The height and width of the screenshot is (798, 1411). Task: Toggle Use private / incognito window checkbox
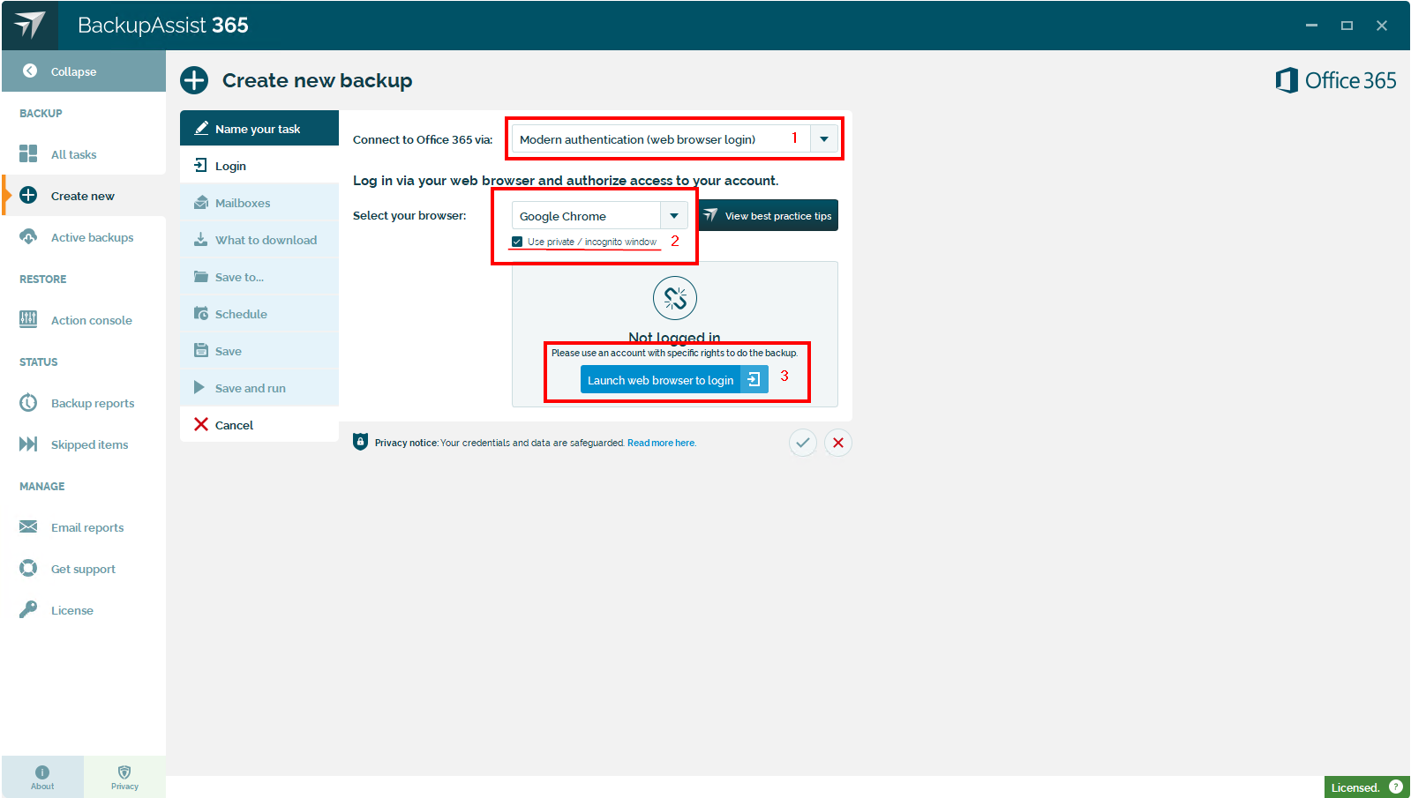coord(517,242)
